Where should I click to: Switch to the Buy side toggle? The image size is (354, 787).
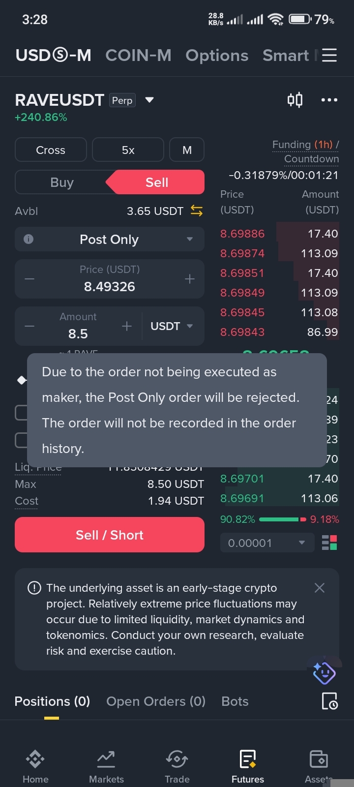point(62,182)
